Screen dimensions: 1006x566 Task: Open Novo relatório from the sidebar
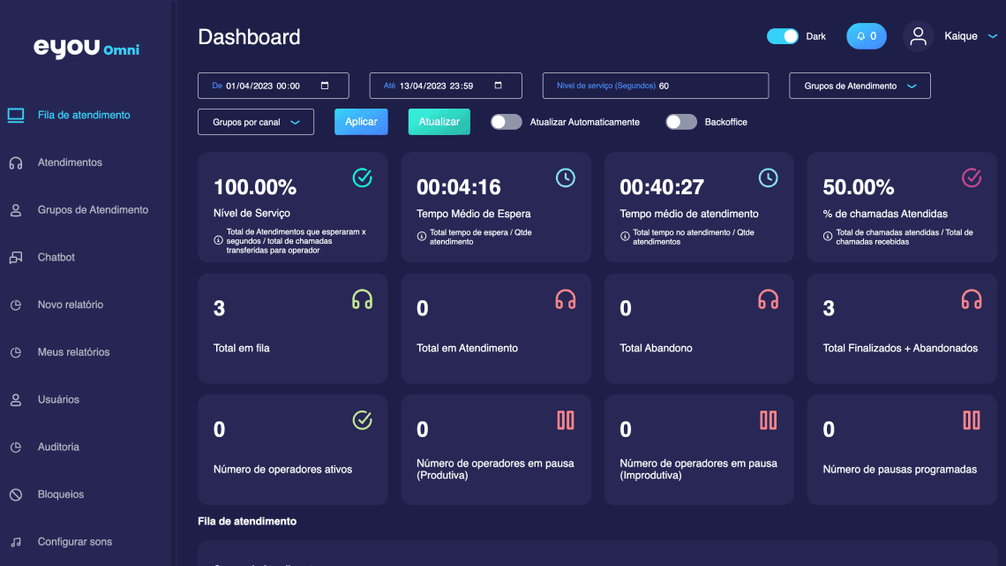click(70, 305)
